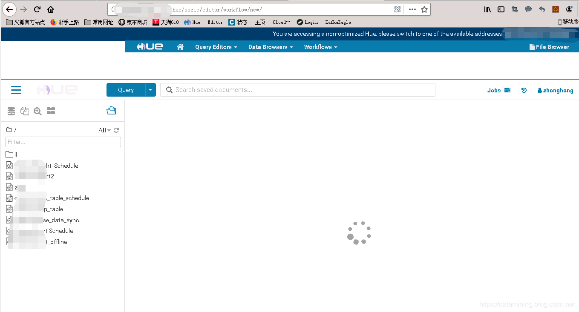Viewport: 579px width, 312px height.
Task: Open the page actions three-dot menu
Action: point(412,9)
